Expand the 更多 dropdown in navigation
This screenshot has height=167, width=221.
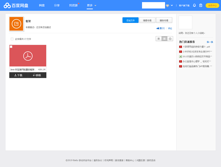point(91,6)
